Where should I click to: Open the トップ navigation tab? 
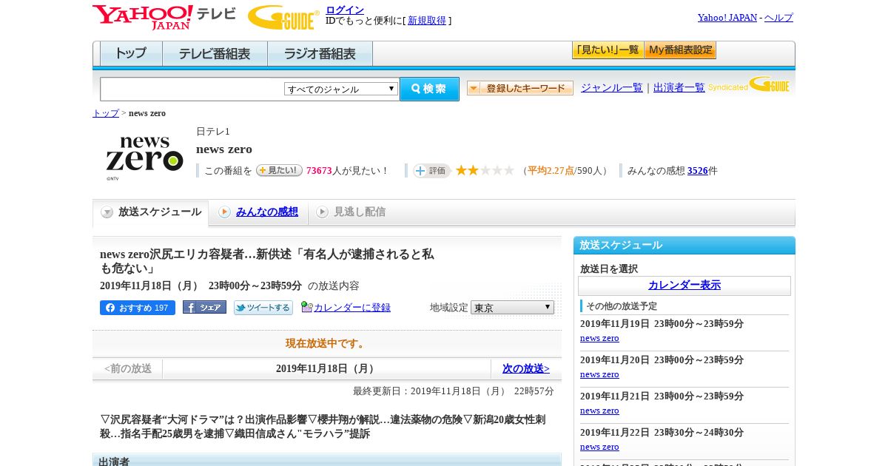coord(131,54)
